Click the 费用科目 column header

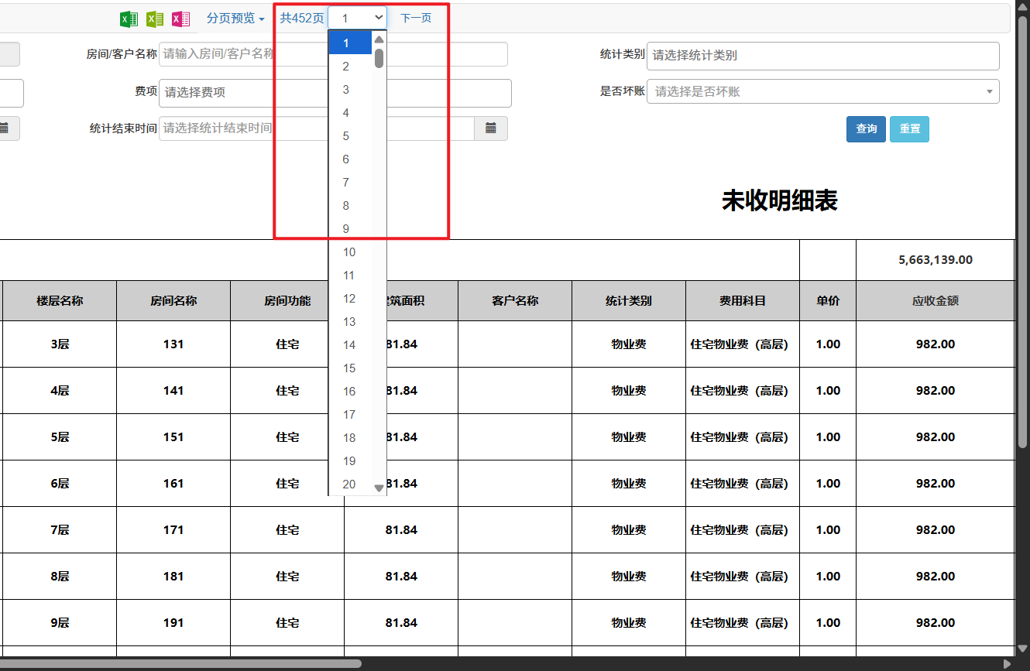(x=743, y=300)
